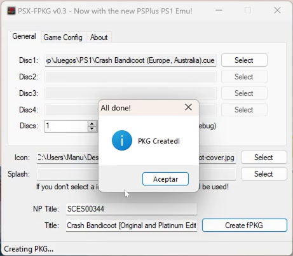Viewport: 293px width, 256px height.
Task: Click Aceptar to dismiss the dialog
Action: pos(165,179)
